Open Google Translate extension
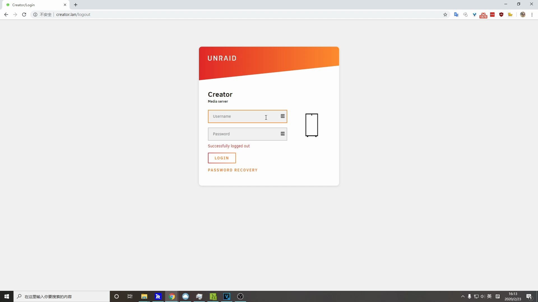538x302 pixels. 456,15
